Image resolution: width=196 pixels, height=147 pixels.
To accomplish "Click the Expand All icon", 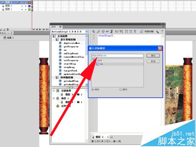I will (135, 31).
